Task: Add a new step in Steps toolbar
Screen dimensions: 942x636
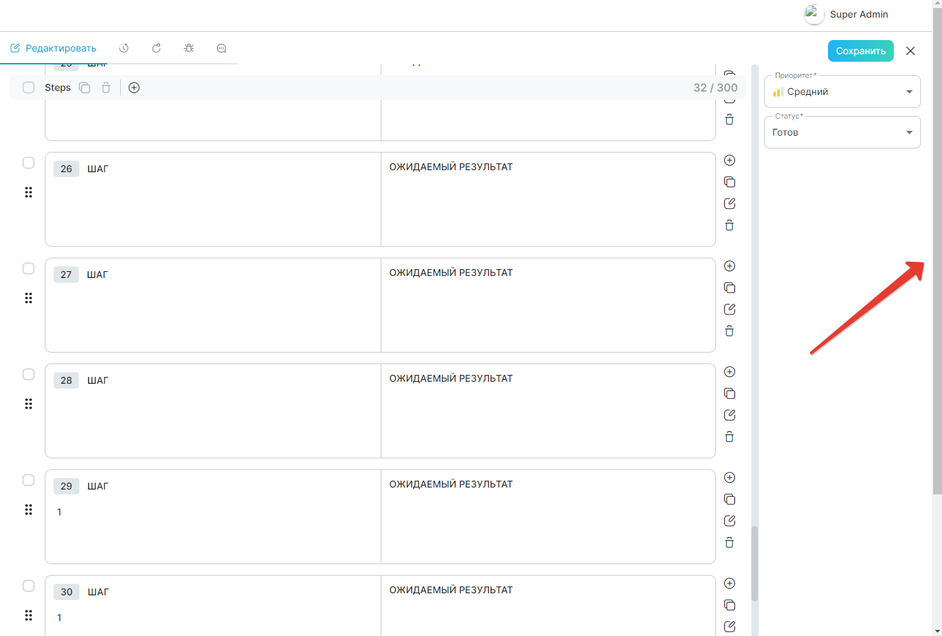Action: 134,87
